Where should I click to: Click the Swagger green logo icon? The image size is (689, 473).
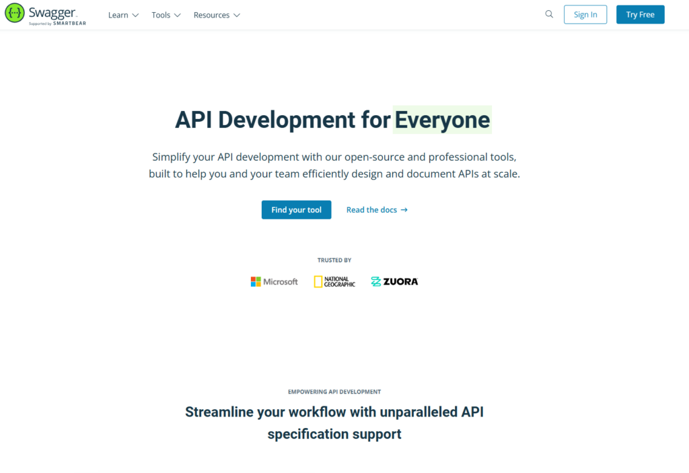click(x=15, y=13)
